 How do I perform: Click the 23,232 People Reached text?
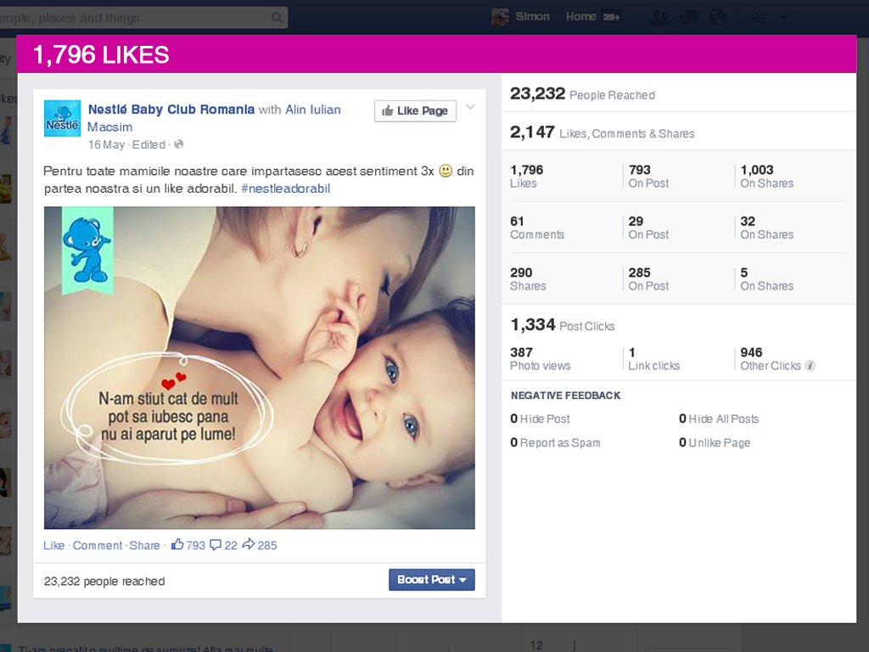(582, 93)
